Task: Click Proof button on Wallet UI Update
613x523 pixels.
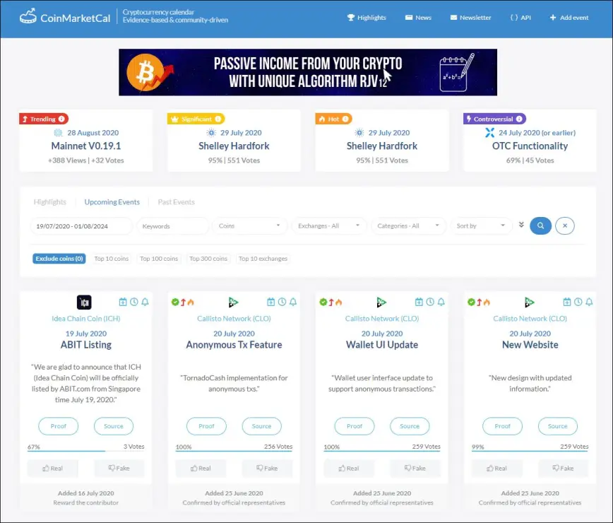Action: click(x=355, y=426)
